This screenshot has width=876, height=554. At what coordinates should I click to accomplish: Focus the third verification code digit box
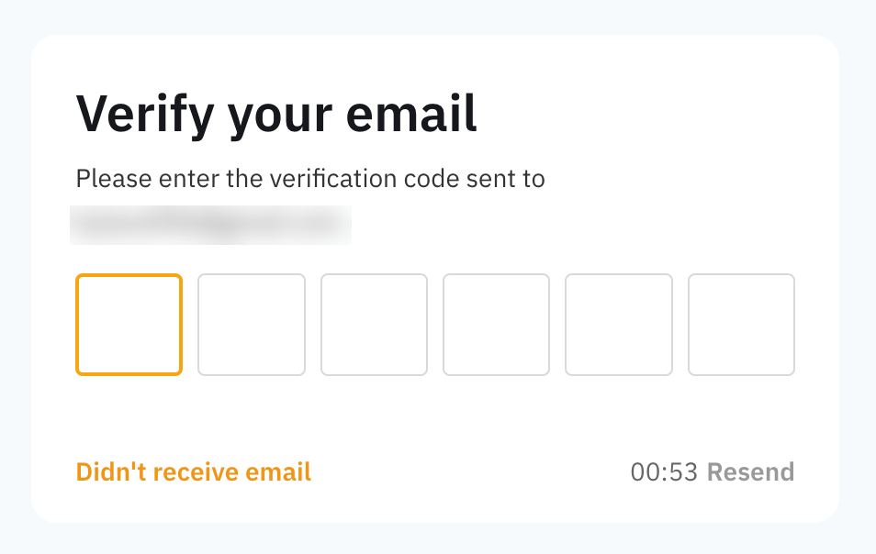374,325
